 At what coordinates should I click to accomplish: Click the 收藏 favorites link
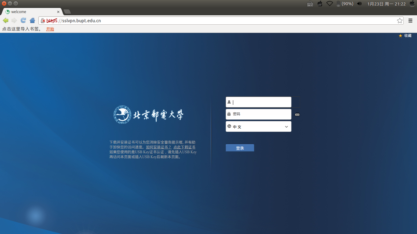pyautogui.click(x=405, y=36)
